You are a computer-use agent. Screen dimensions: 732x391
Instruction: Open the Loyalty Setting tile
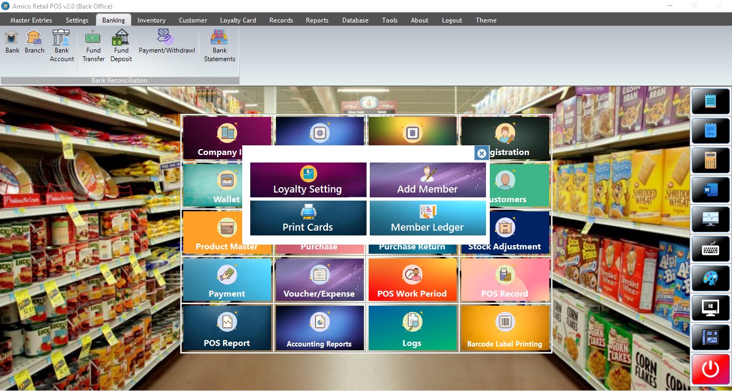click(308, 180)
